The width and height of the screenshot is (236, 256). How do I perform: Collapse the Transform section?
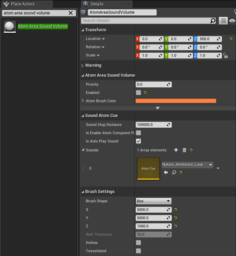point(83,30)
